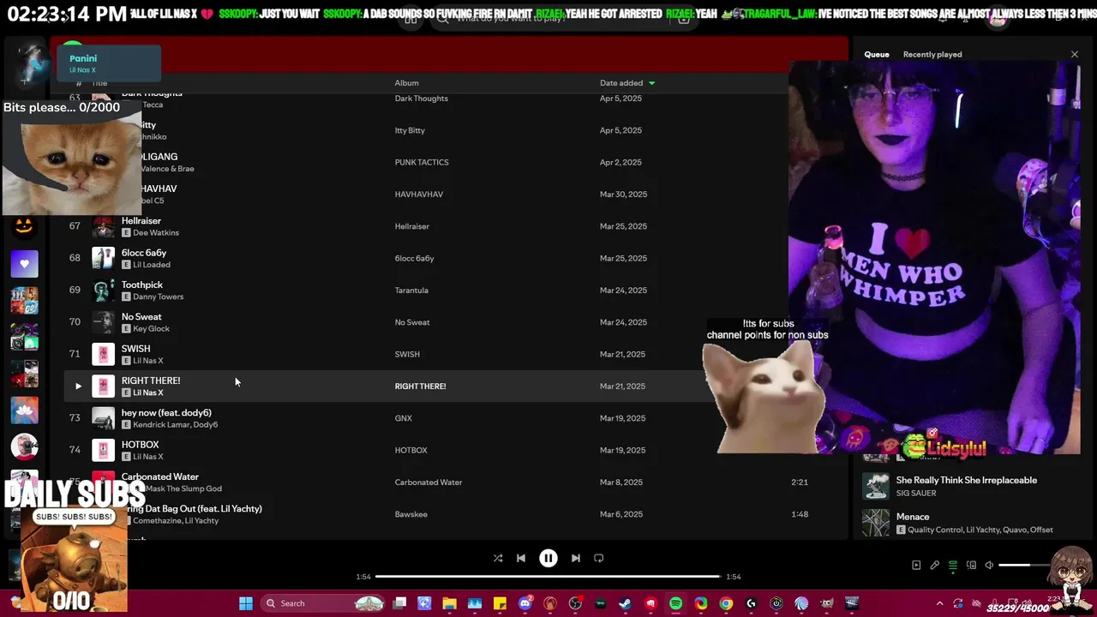Sort by Date added column arrow
Image resolution: width=1097 pixels, height=617 pixels.
(651, 83)
